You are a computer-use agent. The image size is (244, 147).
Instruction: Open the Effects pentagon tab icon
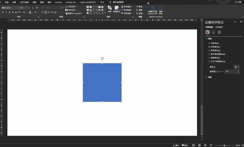click(213, 32)
